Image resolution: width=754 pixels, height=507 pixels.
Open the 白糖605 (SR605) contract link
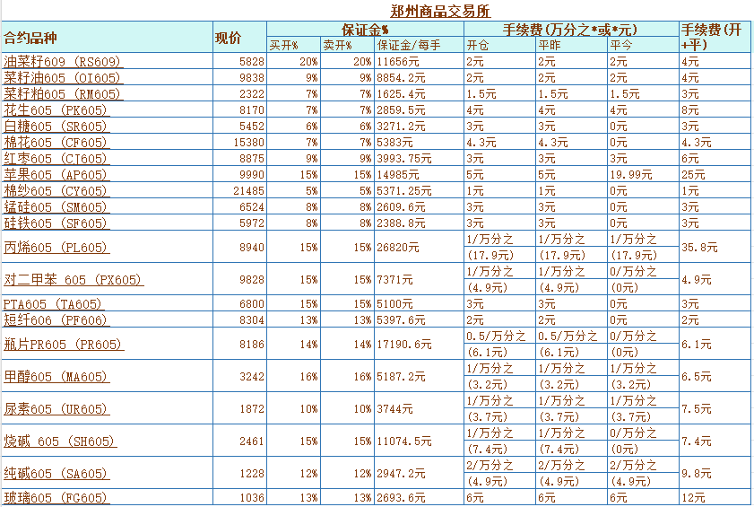56,127
